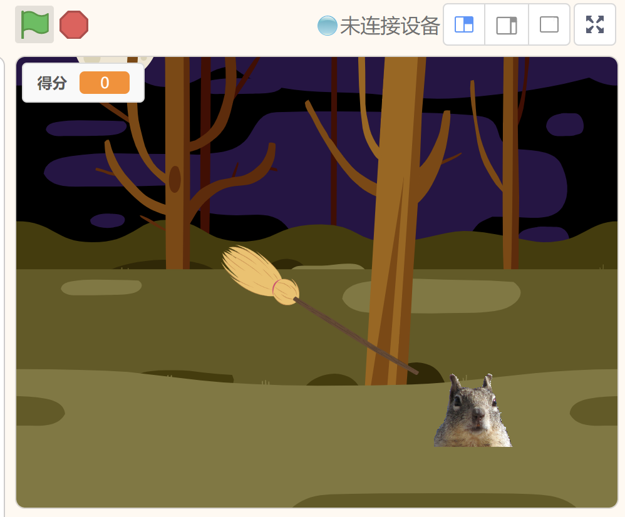This screenshot has width=625, height=517.
Task: Enter fullscreen stage mode
Action: [x=594, y=24]
